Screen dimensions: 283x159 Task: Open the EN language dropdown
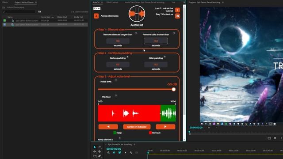tap(97, 8)
